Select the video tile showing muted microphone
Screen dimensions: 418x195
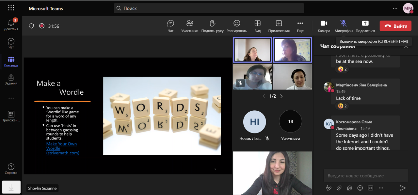click(x=252, y=77)
